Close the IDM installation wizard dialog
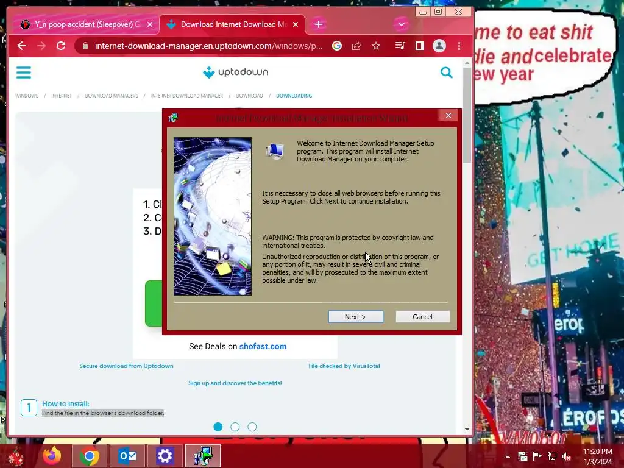Screen dimensions: 624x468 448,115
